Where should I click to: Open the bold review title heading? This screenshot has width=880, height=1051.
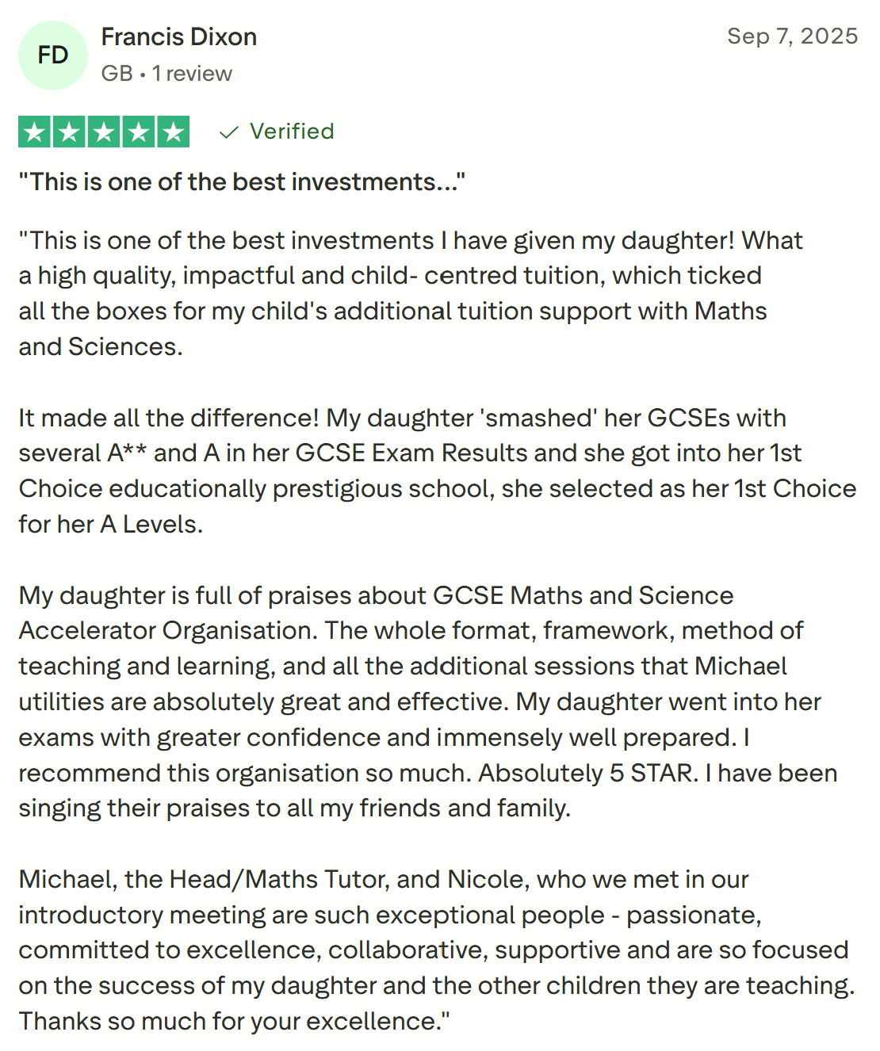point(242,182)
